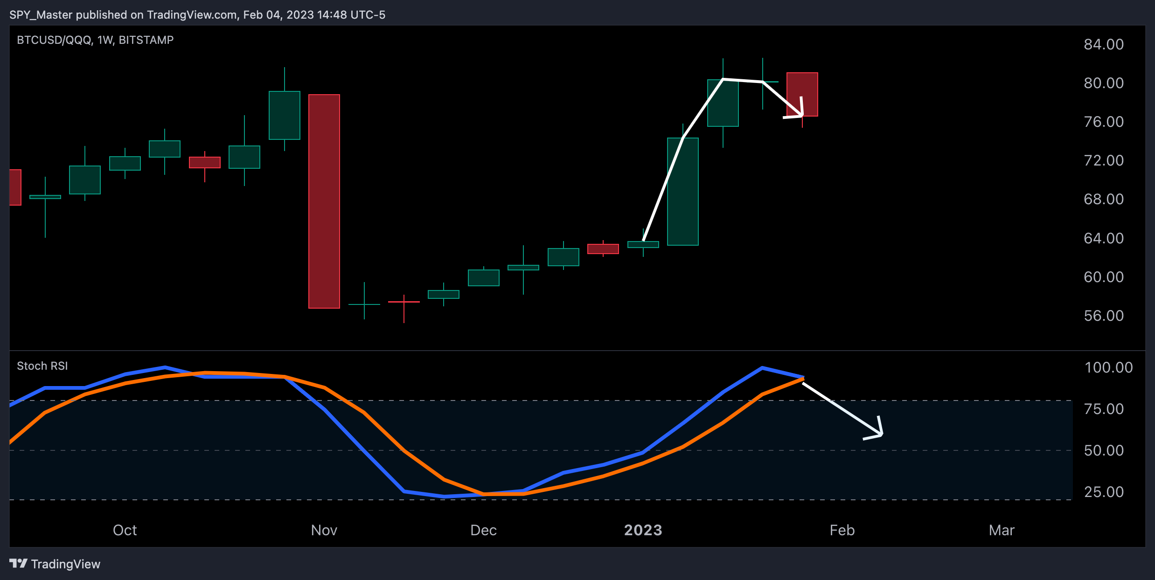Click the large red November weekly candle

pos(324,201)
